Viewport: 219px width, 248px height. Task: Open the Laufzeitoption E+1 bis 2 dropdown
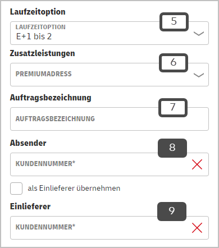(109, 33)
